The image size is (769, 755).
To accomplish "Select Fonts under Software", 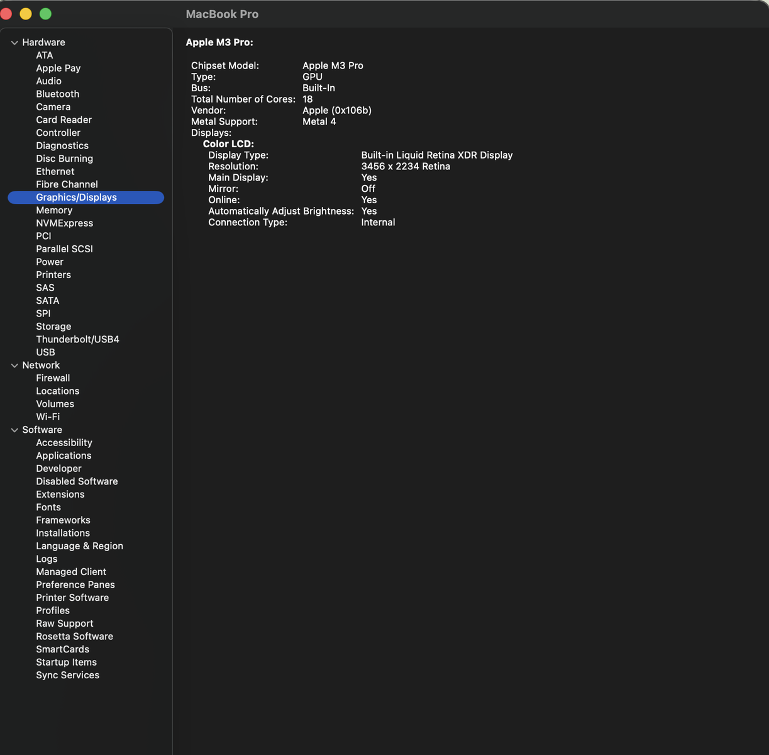I will point(48,507).
